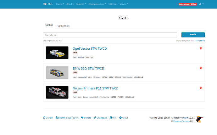Open the Nissan Primera P11 STW TWCD link
This screenshot has height=135, width=217.
tap(96, 88)
